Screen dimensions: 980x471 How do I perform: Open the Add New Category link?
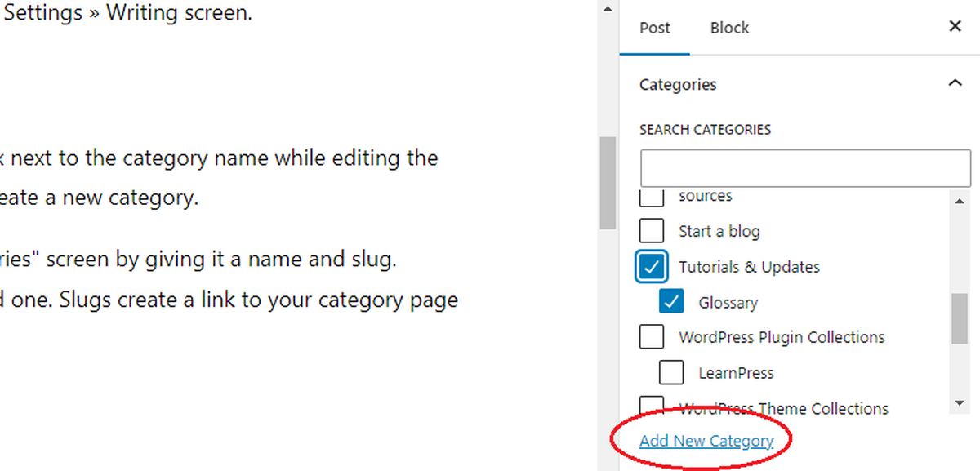[706, 440]
